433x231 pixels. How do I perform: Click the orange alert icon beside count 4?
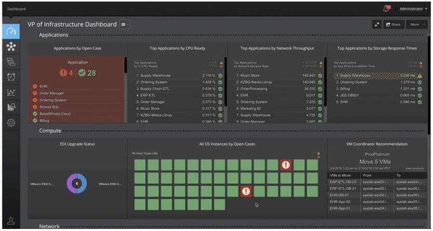click(x=63, y=73)
